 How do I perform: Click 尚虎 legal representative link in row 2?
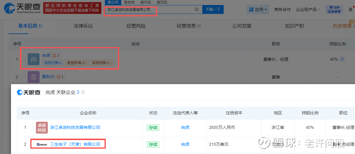pyautogui.click(x=185, y=144)
